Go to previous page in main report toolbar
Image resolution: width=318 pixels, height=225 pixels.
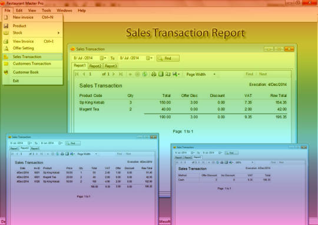pyautogui.click(x=84, y=74)
